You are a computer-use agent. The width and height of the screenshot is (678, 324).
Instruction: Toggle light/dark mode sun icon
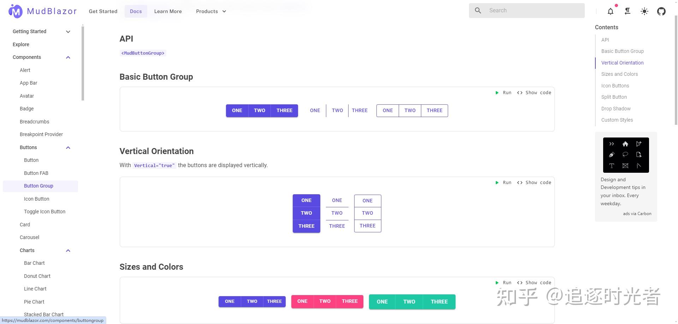pos(644,11)
